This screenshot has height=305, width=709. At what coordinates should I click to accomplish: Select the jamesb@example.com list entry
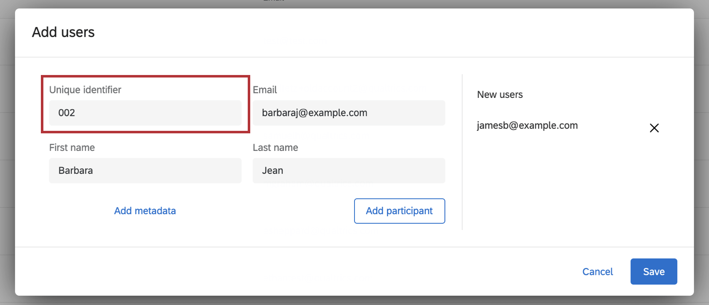tap(527, 125)
